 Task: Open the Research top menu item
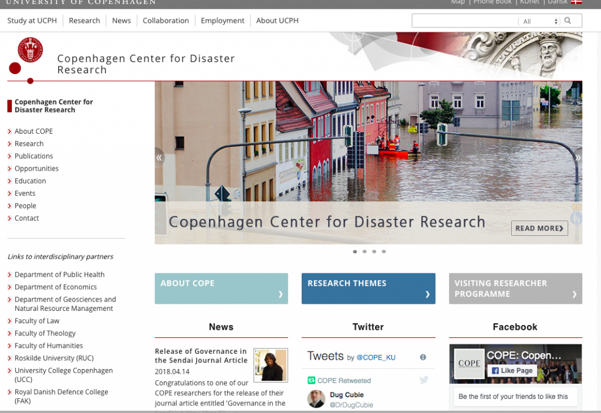85,21
